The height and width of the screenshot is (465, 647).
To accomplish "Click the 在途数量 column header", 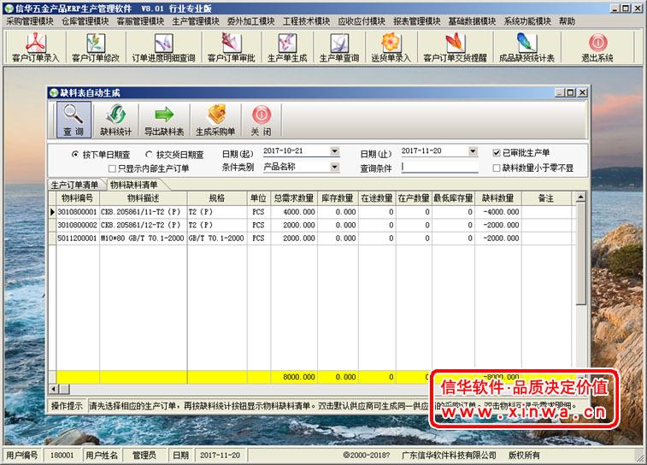I will coord(377,198).
